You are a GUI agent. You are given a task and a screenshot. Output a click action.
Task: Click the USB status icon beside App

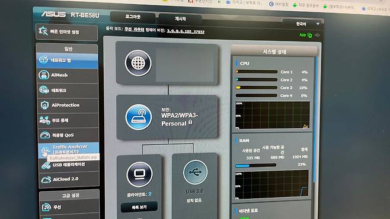tap(317, 36)
